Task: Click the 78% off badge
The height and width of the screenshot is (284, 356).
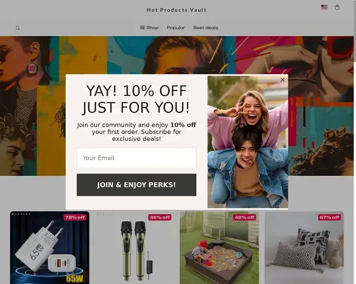Action: point(75,217)
